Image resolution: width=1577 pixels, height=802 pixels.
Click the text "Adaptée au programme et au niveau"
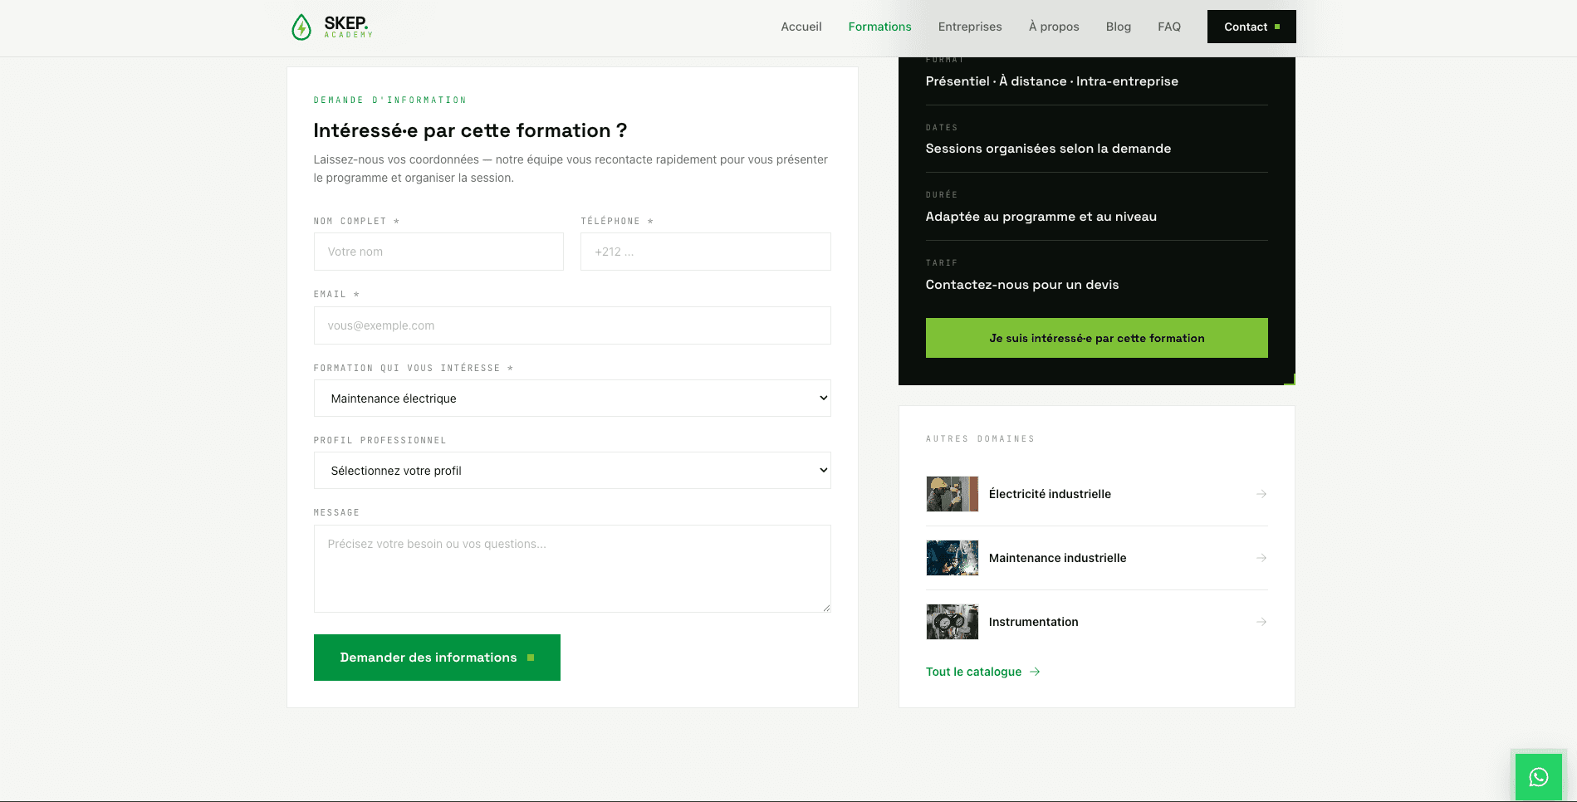click(1041, 217)
